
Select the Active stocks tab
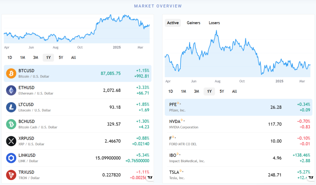click(173, 23)
